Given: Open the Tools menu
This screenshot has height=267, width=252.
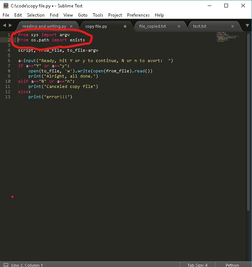Looking at the screenshot, I should [98, 15].
